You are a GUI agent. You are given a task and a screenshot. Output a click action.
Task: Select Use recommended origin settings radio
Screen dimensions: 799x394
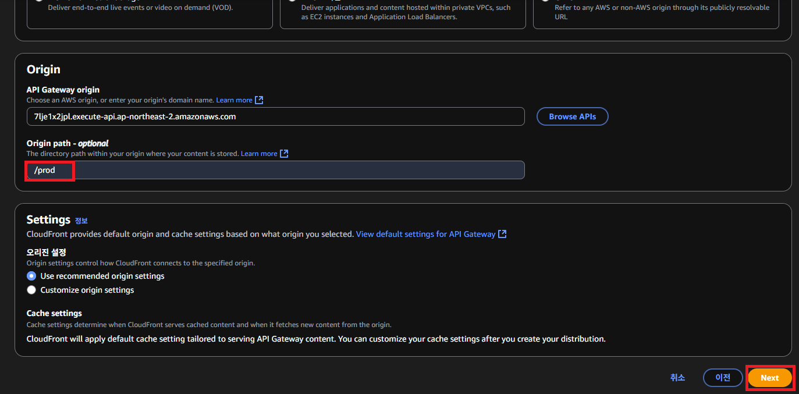[x=31, y=276]
